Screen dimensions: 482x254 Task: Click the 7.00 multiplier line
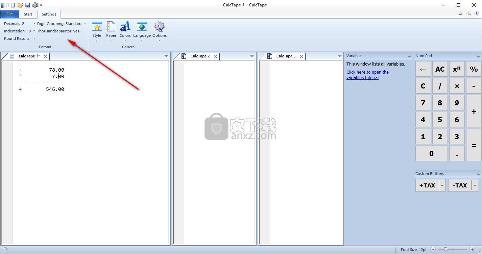pos(41,76)
